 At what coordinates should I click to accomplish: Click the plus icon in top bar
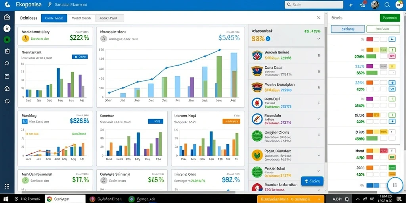(x=351, y=5)
